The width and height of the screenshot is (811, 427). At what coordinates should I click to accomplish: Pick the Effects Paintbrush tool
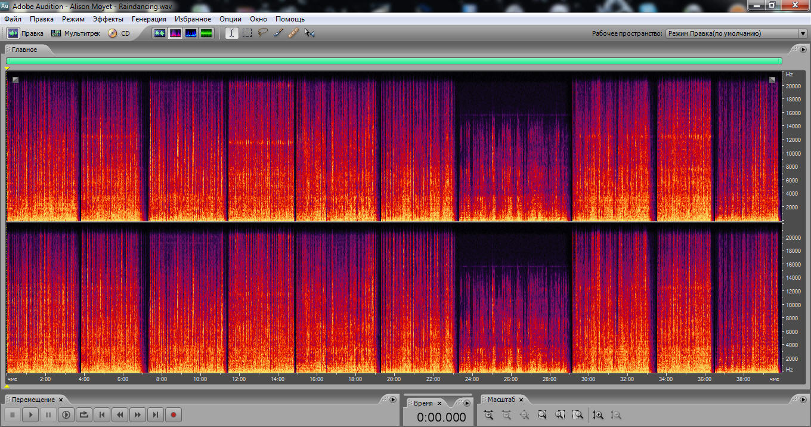coord(278,33)
